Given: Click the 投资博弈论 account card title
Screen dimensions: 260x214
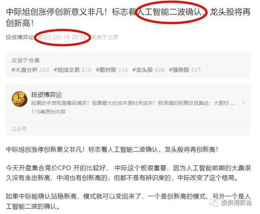Looking at the screenshot, I should point(46,95).
